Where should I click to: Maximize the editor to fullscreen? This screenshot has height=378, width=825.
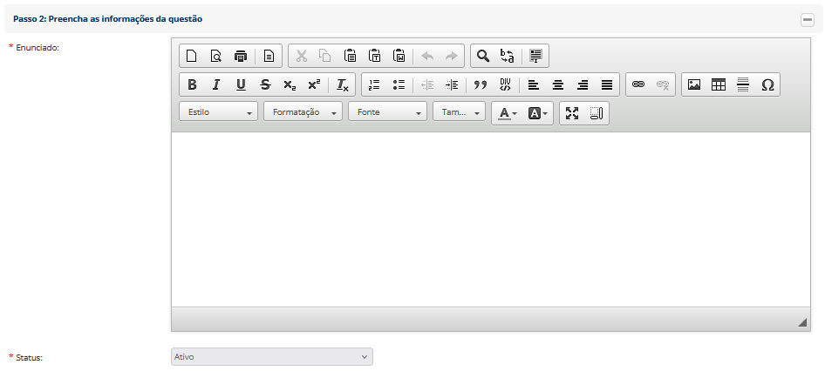(x=572, y=113)
